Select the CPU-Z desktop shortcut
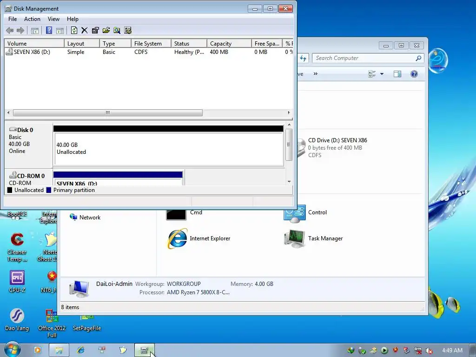Image resolution: width=476 pixels, height=357 pixels. [17, 282]
